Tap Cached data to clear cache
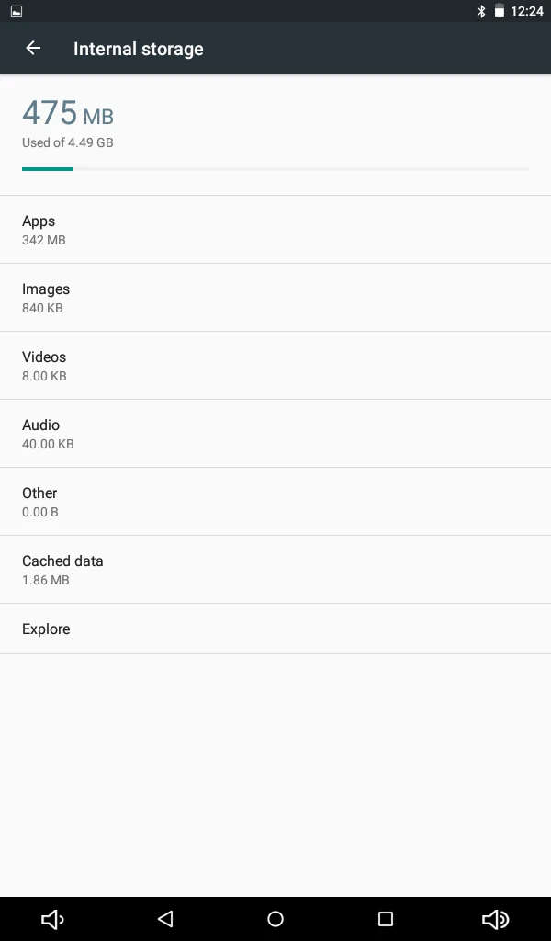 [x=275, y=570]
